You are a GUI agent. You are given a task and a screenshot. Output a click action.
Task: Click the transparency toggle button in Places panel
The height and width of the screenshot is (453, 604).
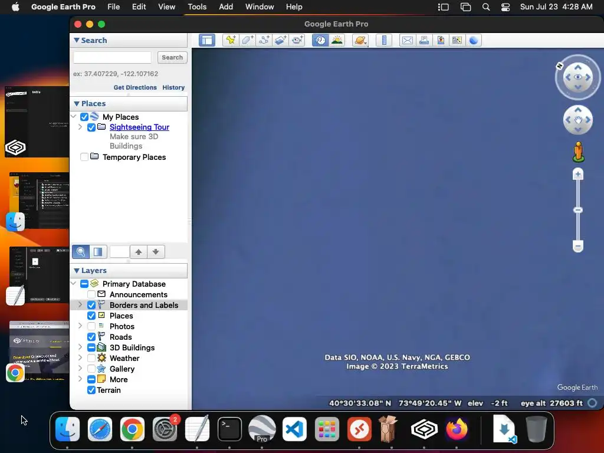(x=98, y=252)
